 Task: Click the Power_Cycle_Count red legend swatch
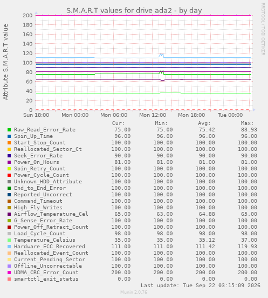click(x=9, y=175)
